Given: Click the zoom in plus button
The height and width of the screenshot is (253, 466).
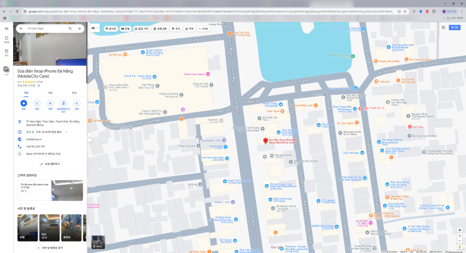Looking at the screenshot, I should pos(460,236).
